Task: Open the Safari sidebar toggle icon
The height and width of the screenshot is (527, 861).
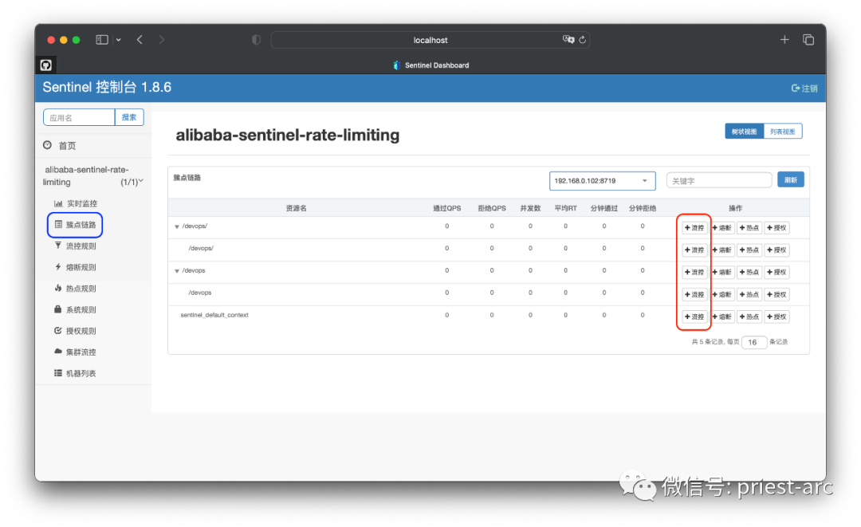Action: click(x=101, y=40)
